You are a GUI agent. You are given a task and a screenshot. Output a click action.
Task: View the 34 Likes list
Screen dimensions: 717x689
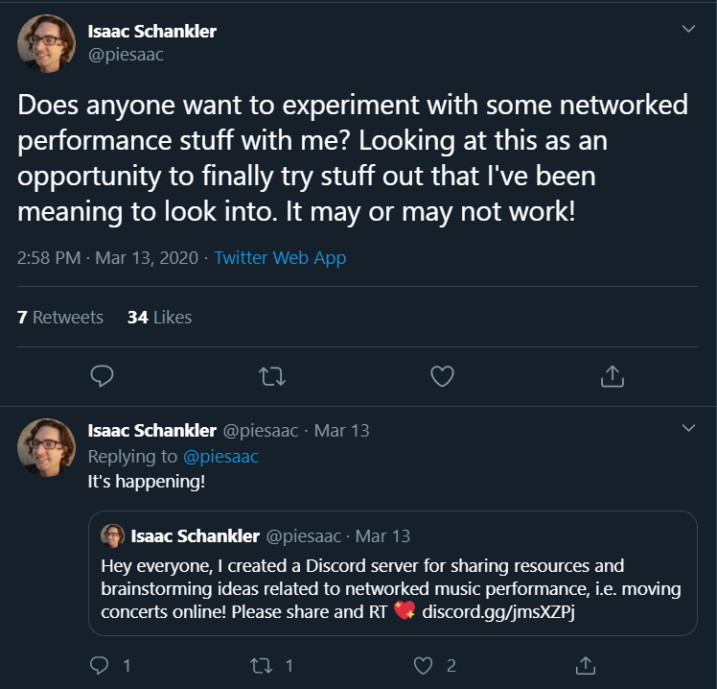click(159, 317)
